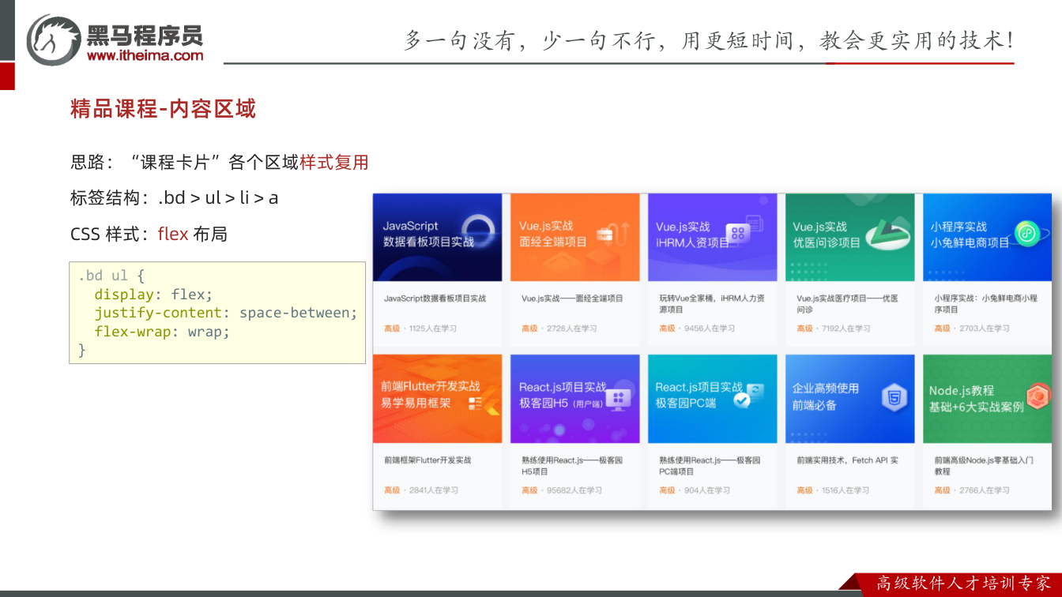Click the text 95682人在学习
1062x597 pixels.
click(x=574, y=490)
